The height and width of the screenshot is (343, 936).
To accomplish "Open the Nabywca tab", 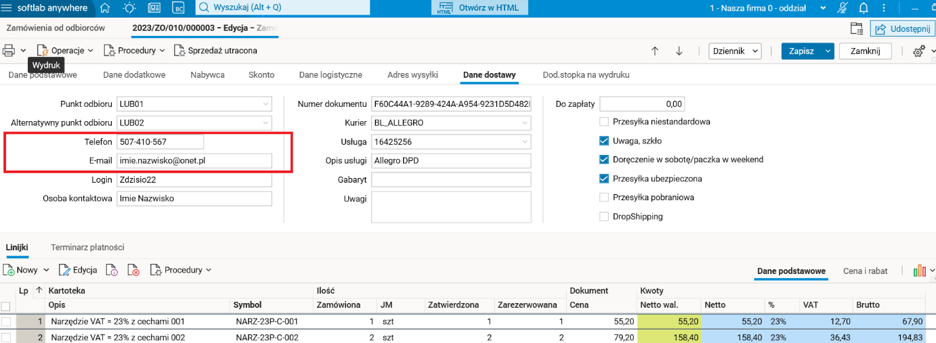I will [x=207, y=75].
